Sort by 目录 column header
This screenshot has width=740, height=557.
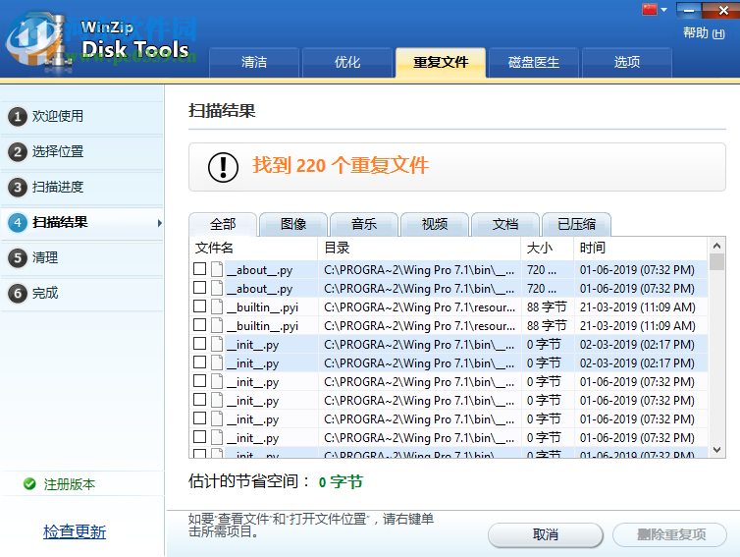point(419,248)
